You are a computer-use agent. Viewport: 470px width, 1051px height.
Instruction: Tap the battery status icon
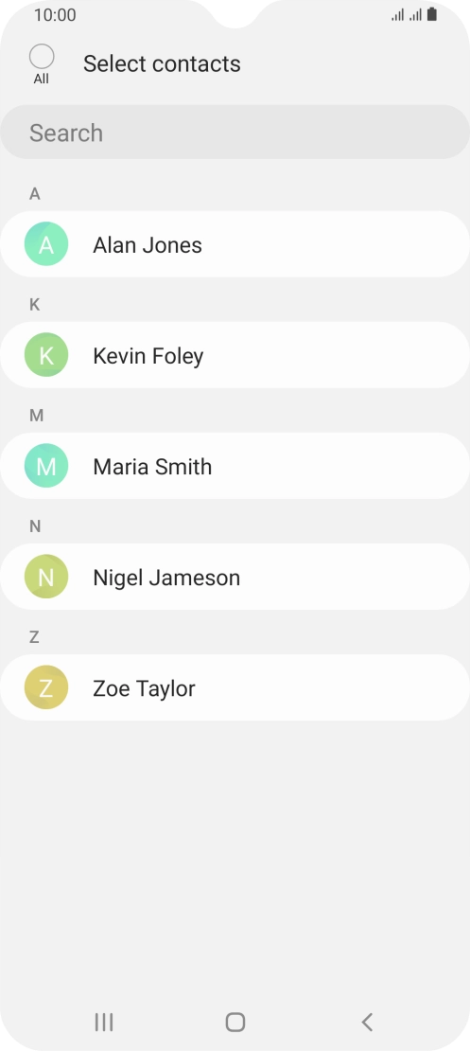[432, 14]
